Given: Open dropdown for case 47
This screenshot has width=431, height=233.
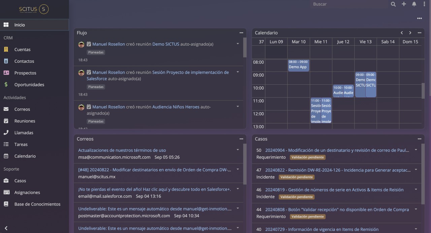Looking at the screenshot, I should 416,170.
